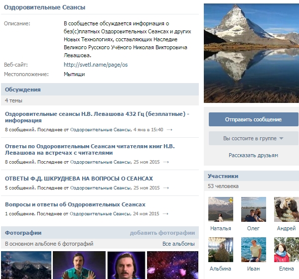
Task: Click the name Альбина under avatar
Action: point(220,269)
